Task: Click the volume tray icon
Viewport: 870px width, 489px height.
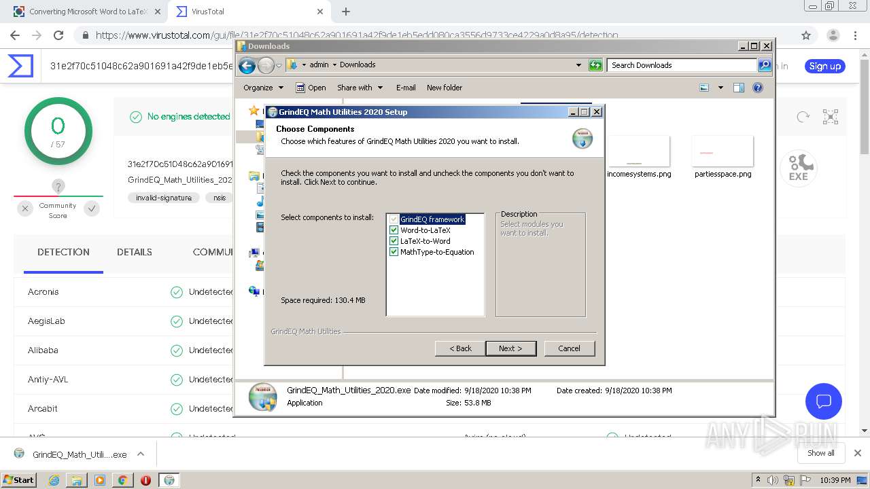Action: pos(773,480)
